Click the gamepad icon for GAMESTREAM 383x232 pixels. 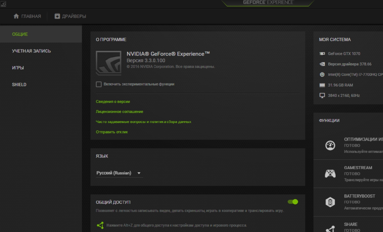pos(330,174)
